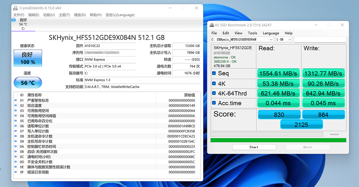The image size is (359, 187).
Task: Click the status dot for attribute 0C 通电时间
Action: 15,157
